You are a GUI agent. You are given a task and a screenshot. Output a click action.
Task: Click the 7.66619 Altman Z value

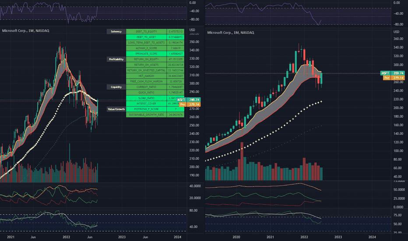coord(176,48)
